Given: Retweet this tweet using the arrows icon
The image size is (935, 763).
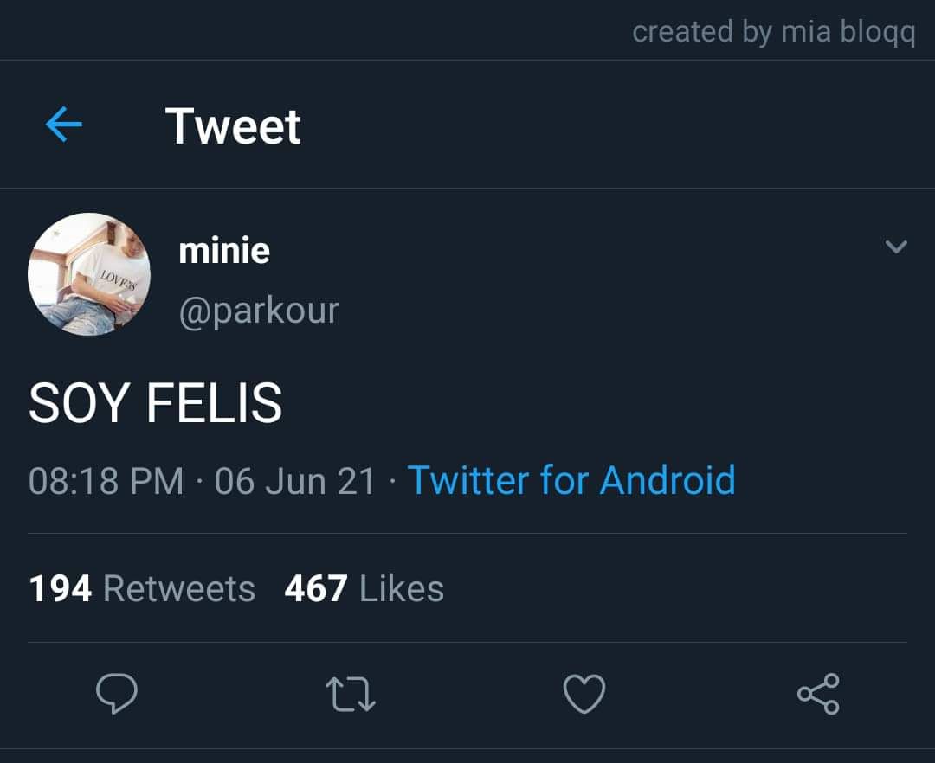Looking at the screenshot, I should [x=351, y=695].
